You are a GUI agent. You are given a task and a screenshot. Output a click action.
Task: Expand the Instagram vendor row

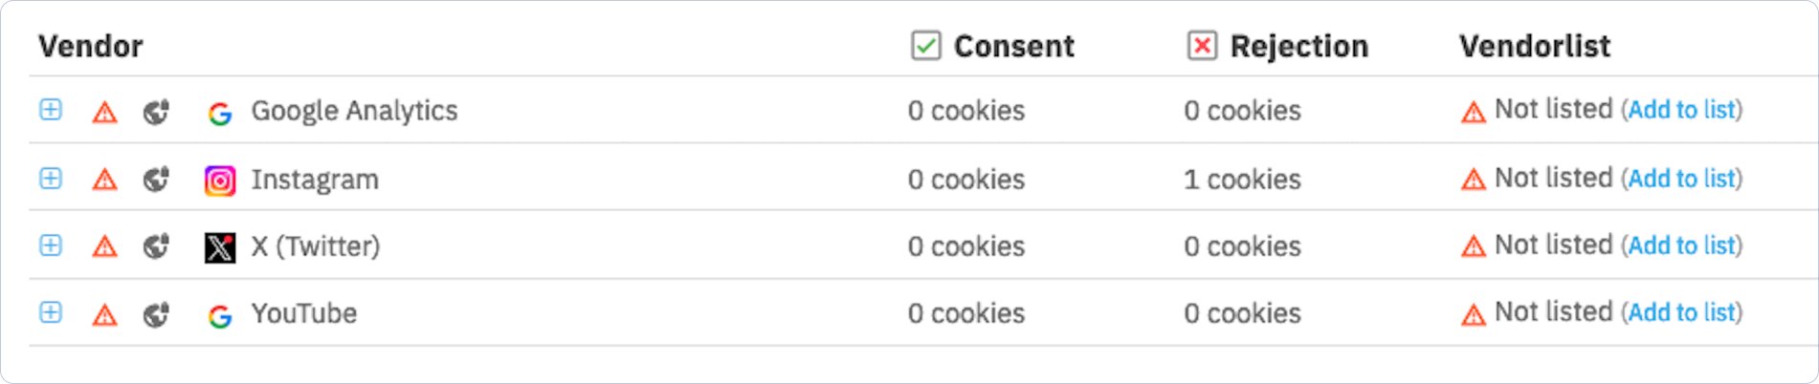pos(51,179)
